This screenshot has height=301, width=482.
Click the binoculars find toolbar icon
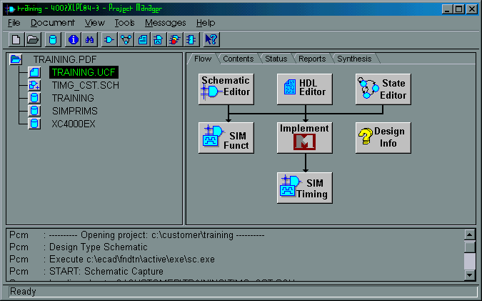coord(89,39)
